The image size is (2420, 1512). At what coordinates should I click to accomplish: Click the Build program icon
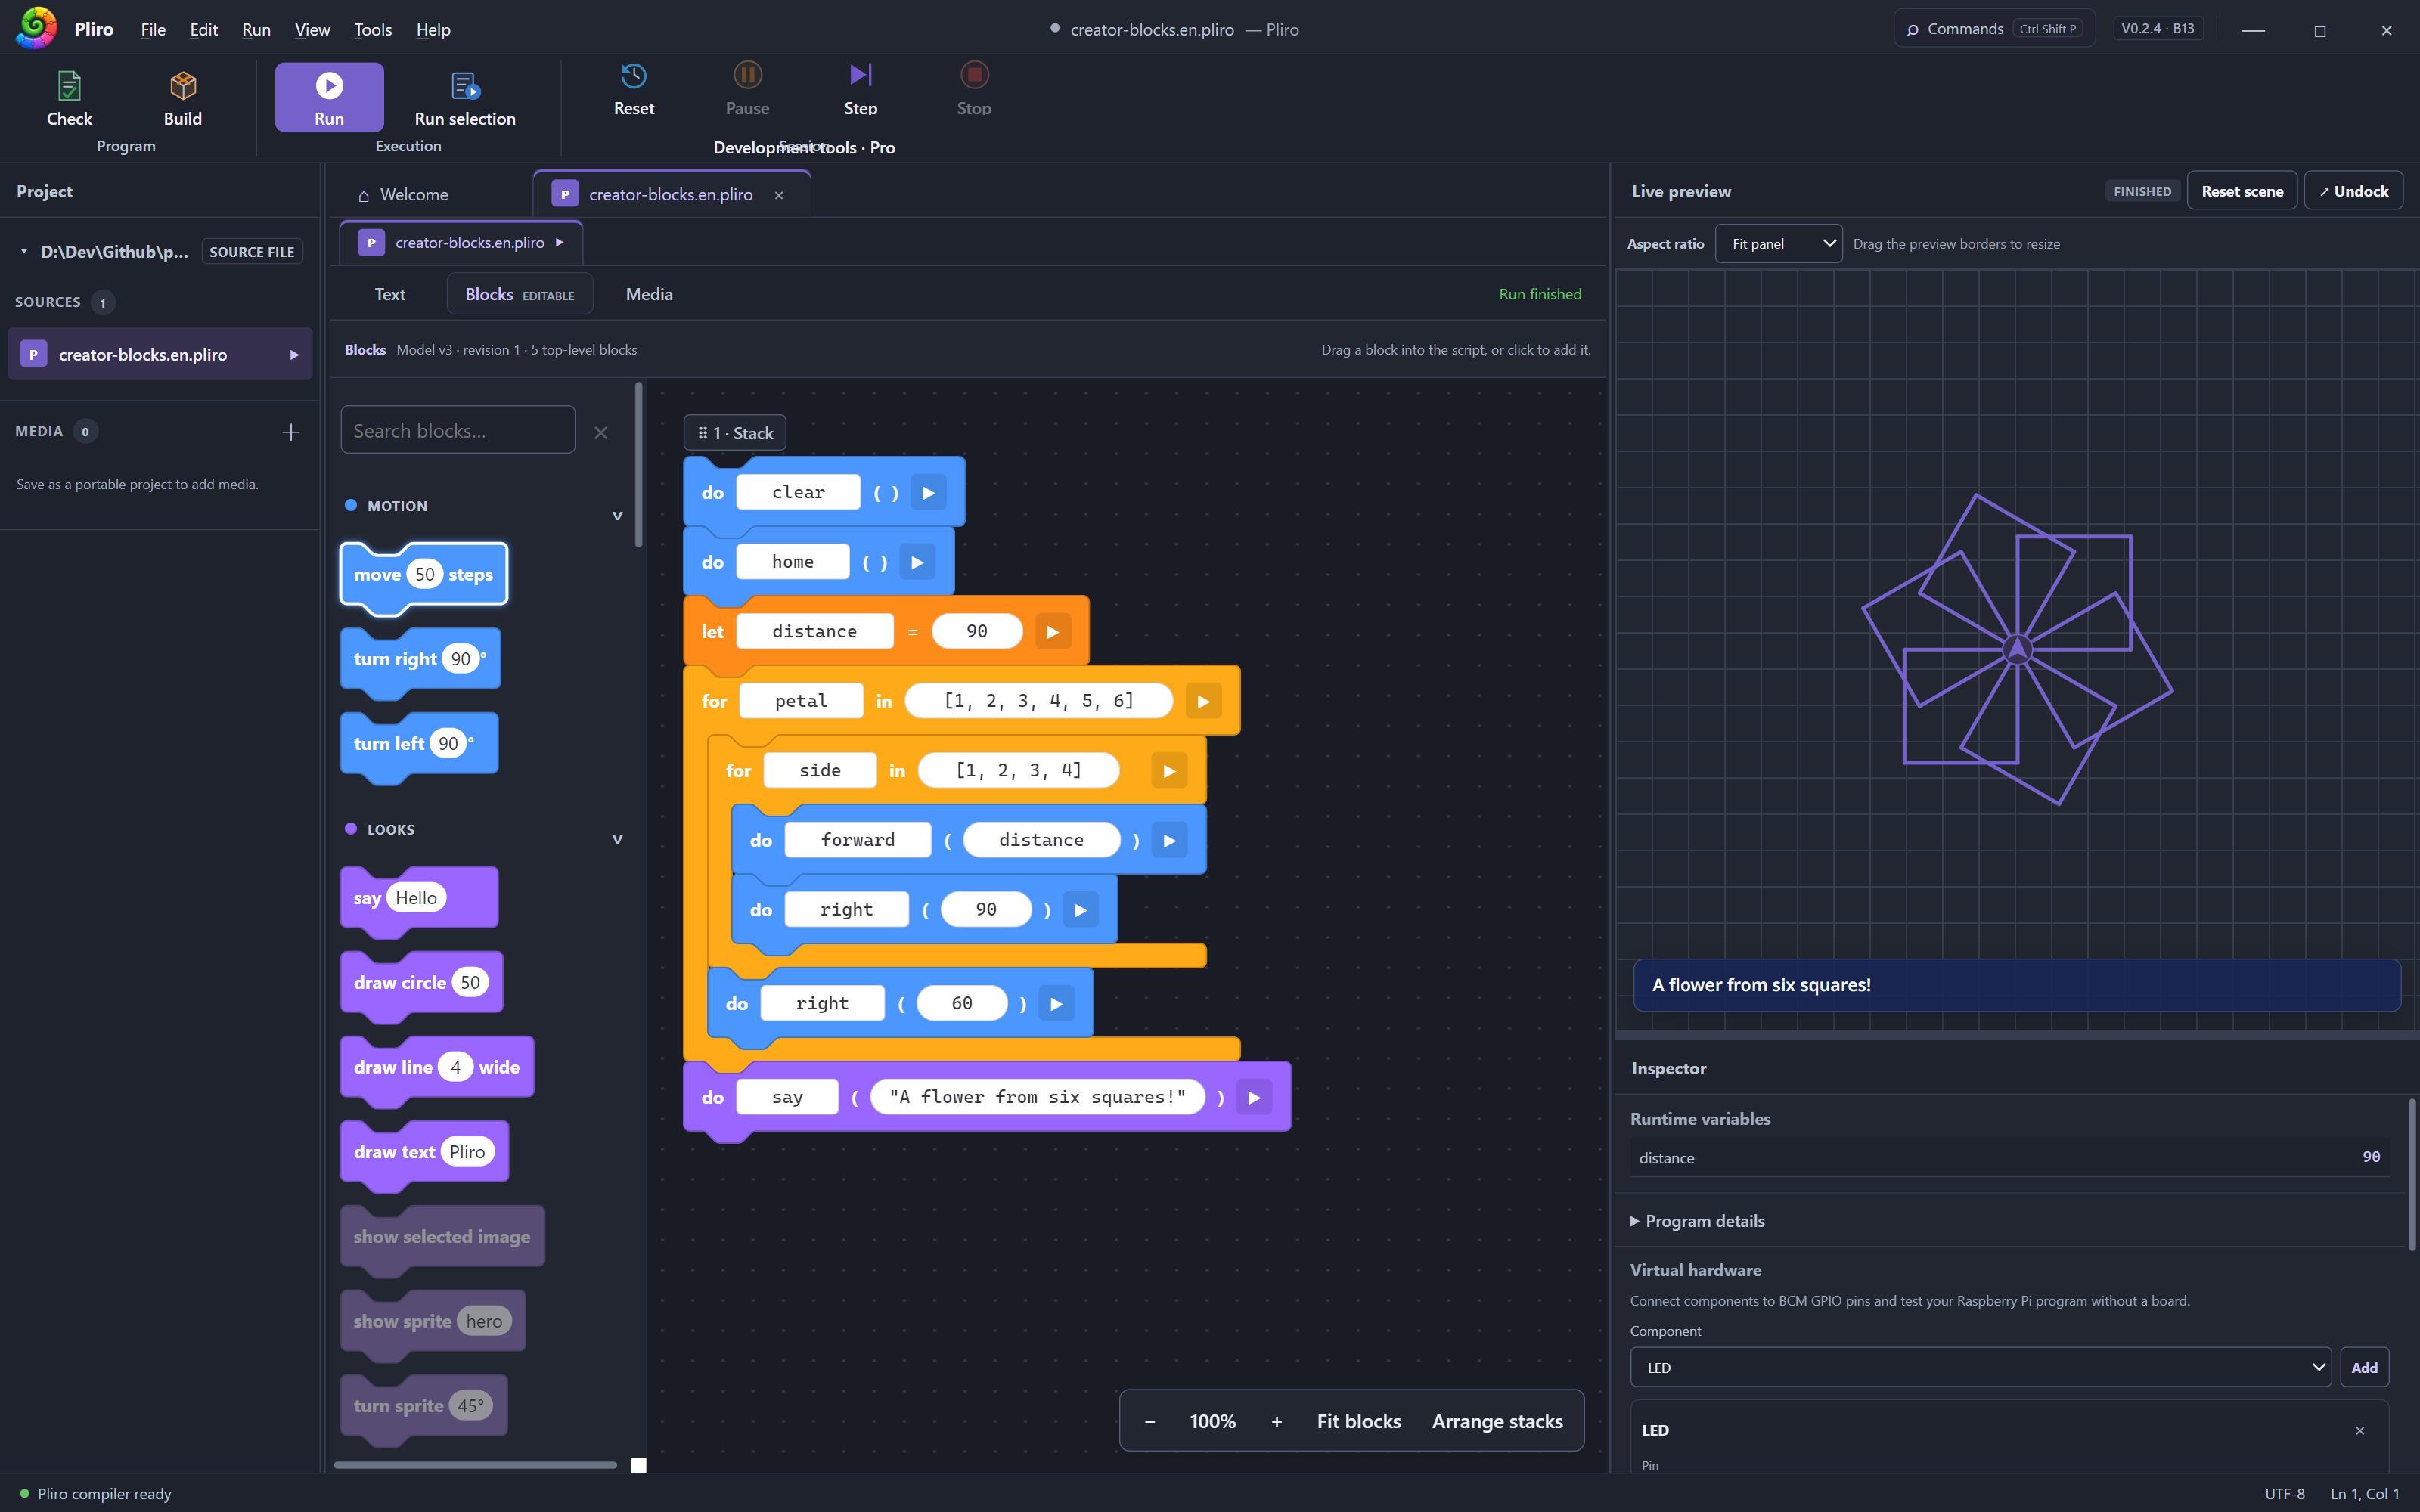183,86
